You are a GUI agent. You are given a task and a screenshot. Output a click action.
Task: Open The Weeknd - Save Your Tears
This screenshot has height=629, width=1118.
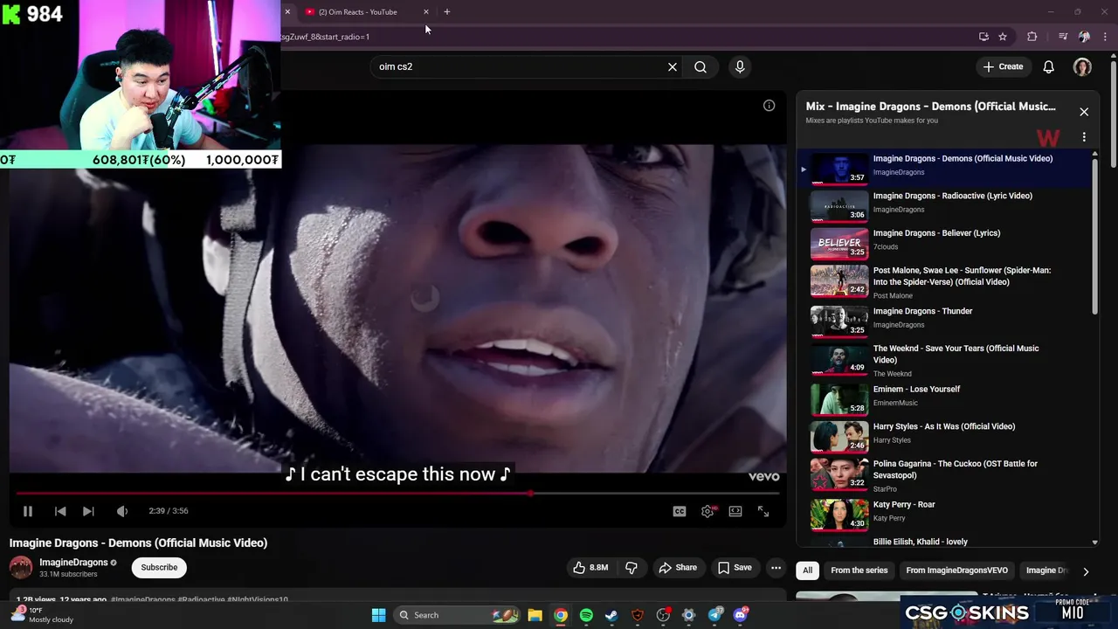coord(944,359)
